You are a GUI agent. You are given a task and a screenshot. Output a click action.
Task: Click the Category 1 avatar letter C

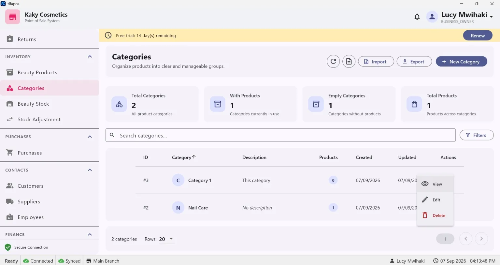(x=178, y=180)
